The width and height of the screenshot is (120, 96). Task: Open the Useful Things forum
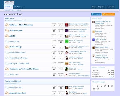(x=15, y=47)
